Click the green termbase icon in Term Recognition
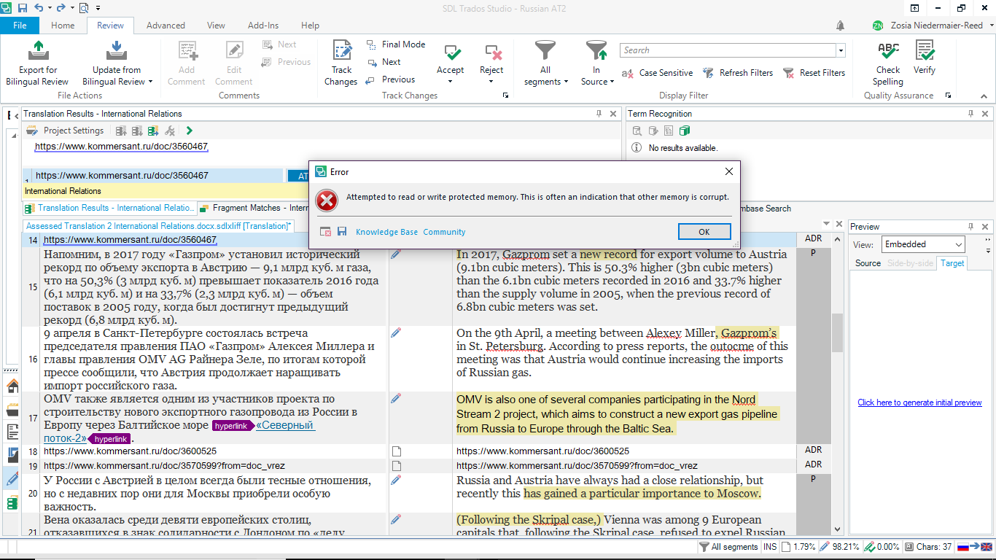996x560 pixels. coord(685,131)
